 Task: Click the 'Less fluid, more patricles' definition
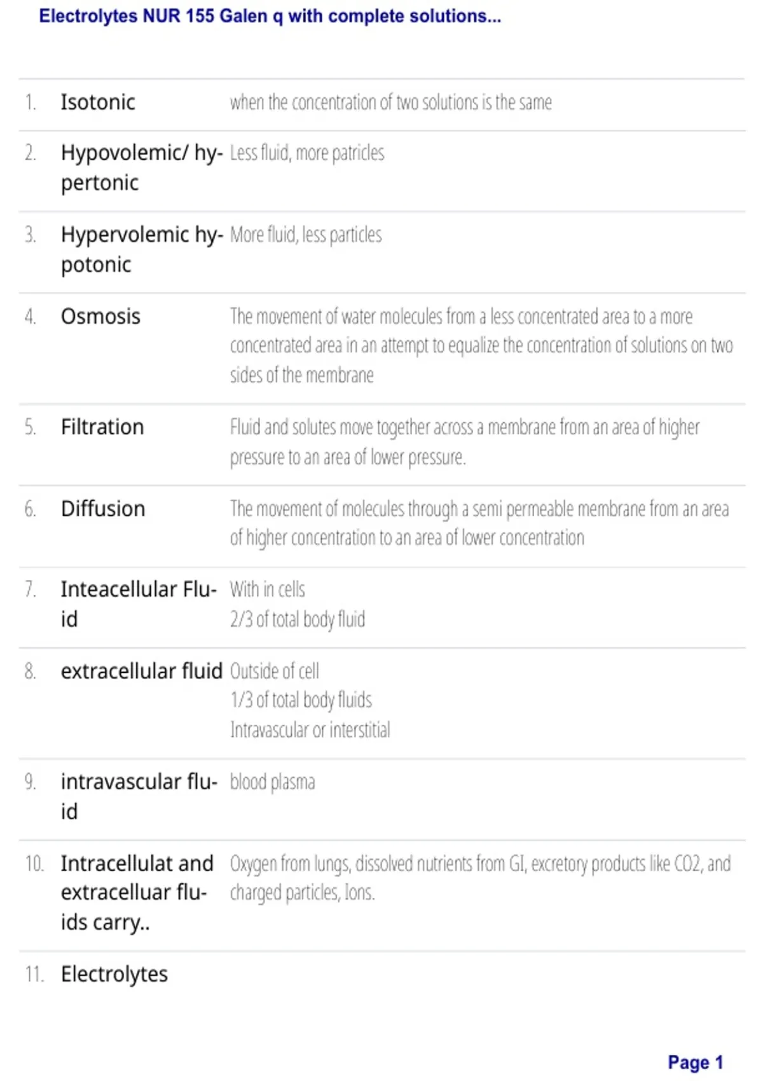tap(307, 153)
